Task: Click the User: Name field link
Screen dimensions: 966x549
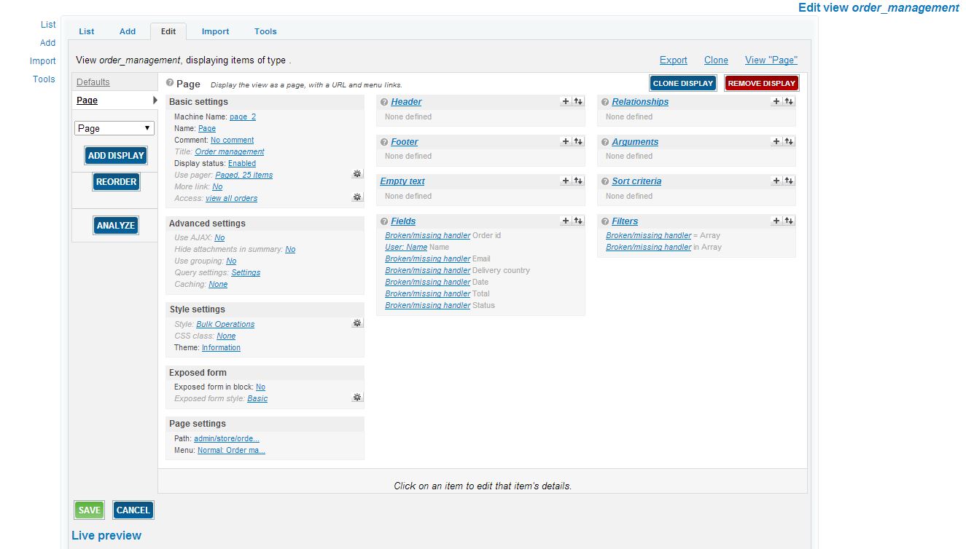Action: click(x=406, y=247)
